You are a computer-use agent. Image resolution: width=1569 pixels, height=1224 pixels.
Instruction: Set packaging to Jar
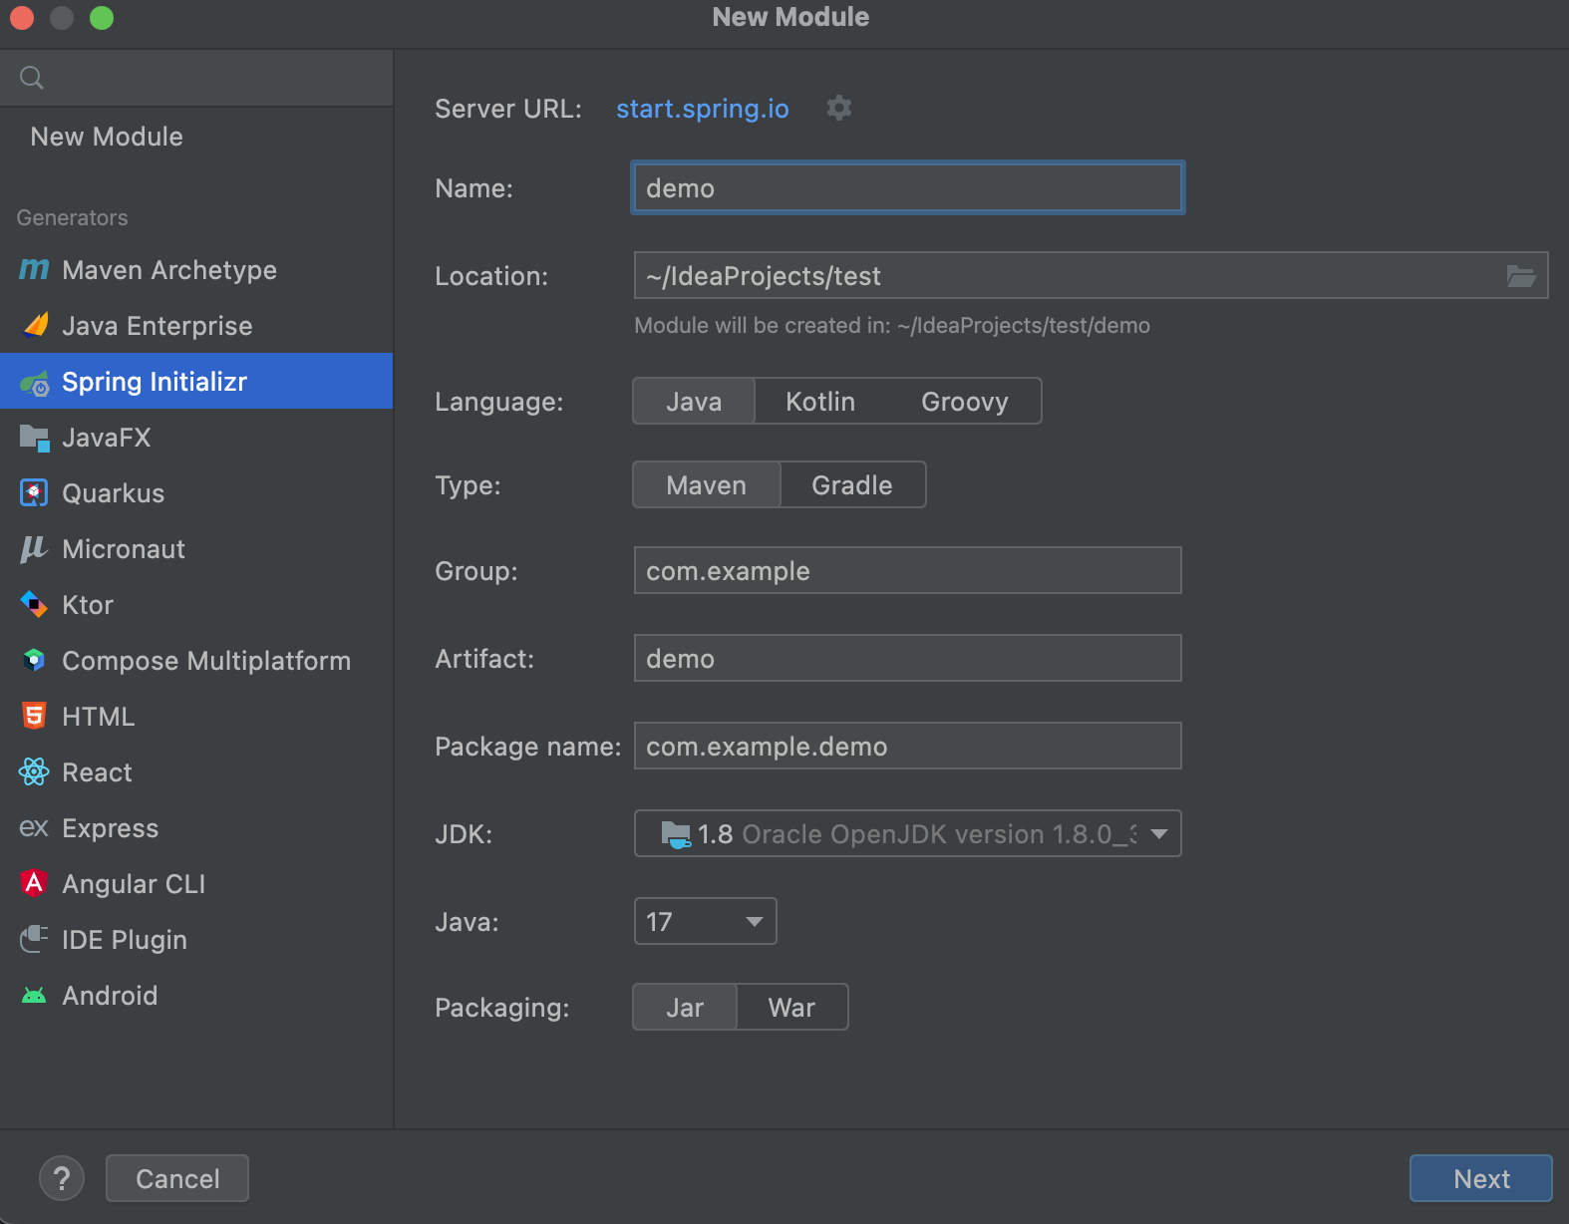coord(685,1008)
